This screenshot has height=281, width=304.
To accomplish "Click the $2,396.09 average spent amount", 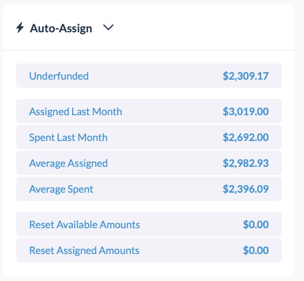I will 246,189.
